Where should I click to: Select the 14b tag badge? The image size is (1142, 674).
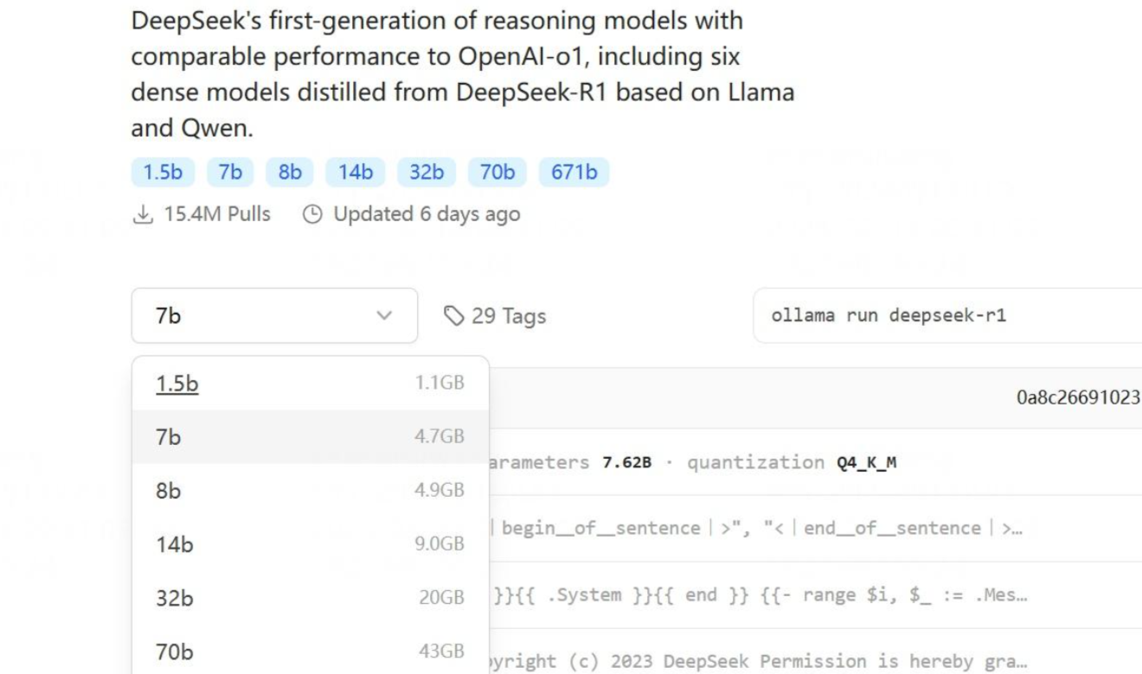(x=355, y=172)
